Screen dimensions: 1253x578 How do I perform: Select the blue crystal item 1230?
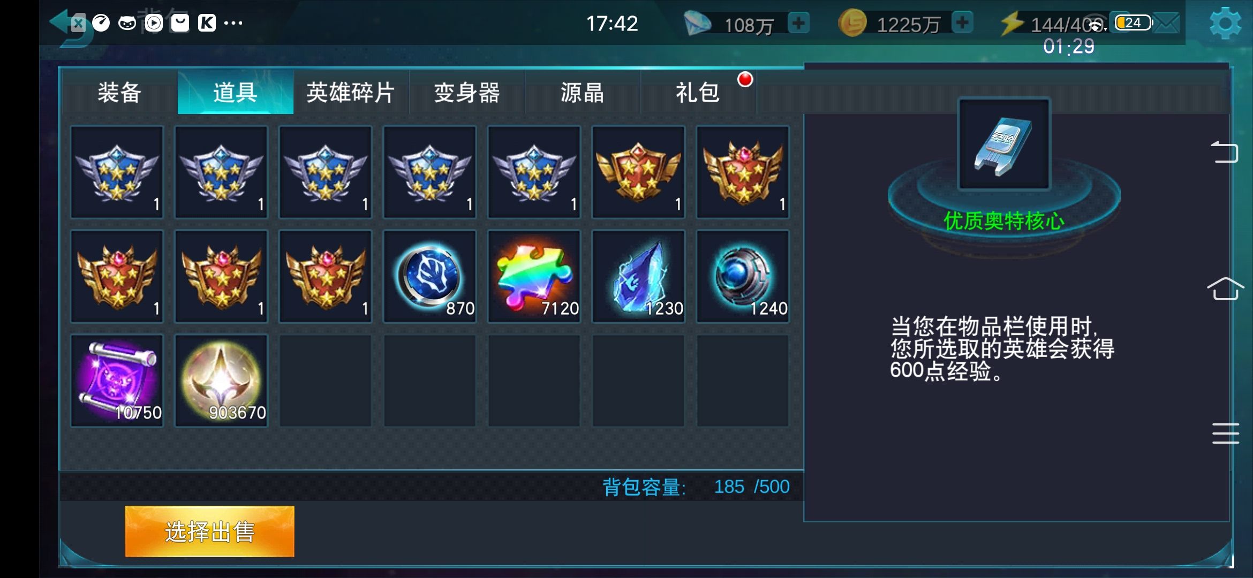pyautogui.click(x=638, y=276)
